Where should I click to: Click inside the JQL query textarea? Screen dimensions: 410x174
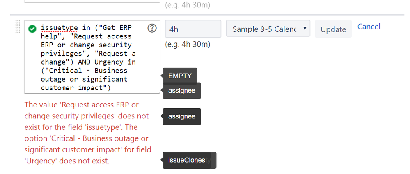tap(92, 57)
